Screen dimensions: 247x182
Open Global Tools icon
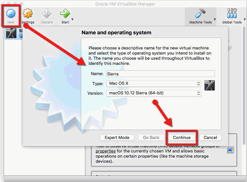click(x=232, y=13)
